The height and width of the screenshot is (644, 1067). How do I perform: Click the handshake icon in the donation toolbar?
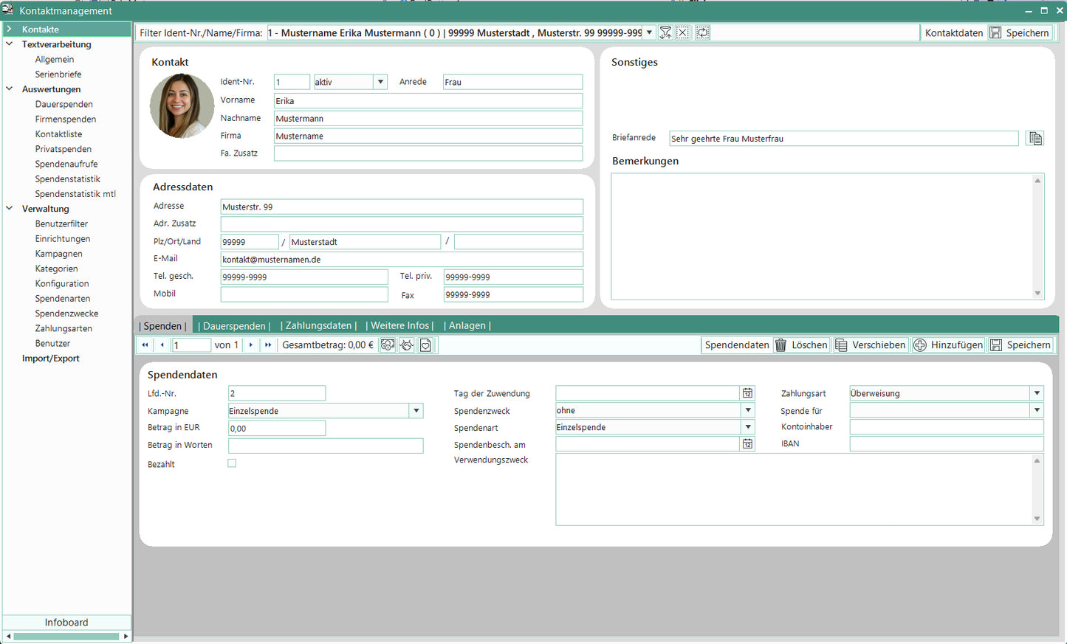pyautogui.click(x=407, y=345)
